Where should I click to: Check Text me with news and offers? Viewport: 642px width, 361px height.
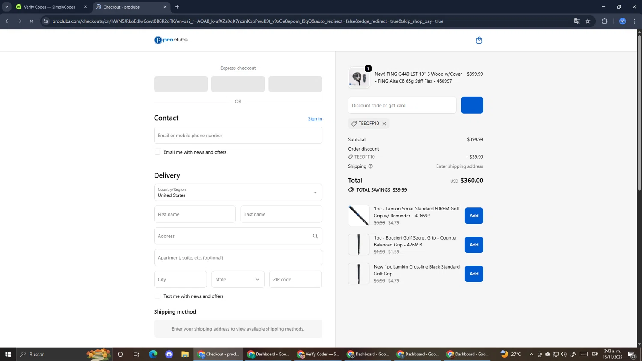point(158,296)
